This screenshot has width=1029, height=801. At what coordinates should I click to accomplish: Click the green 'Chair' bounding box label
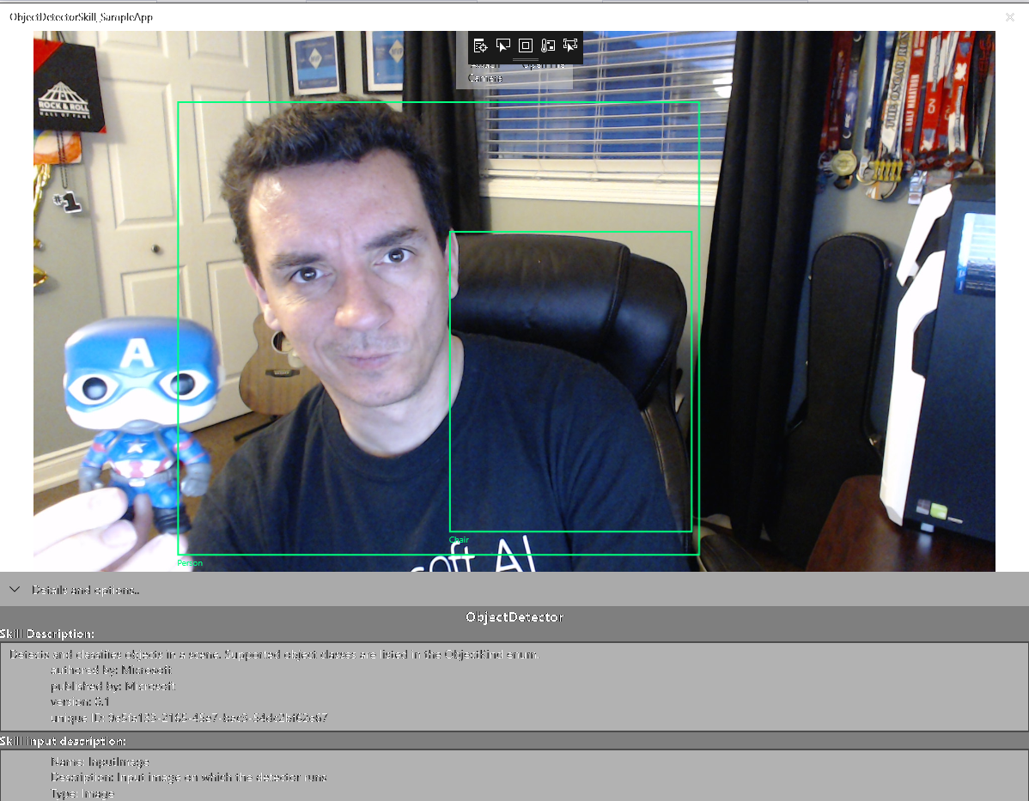coord(460,540)
